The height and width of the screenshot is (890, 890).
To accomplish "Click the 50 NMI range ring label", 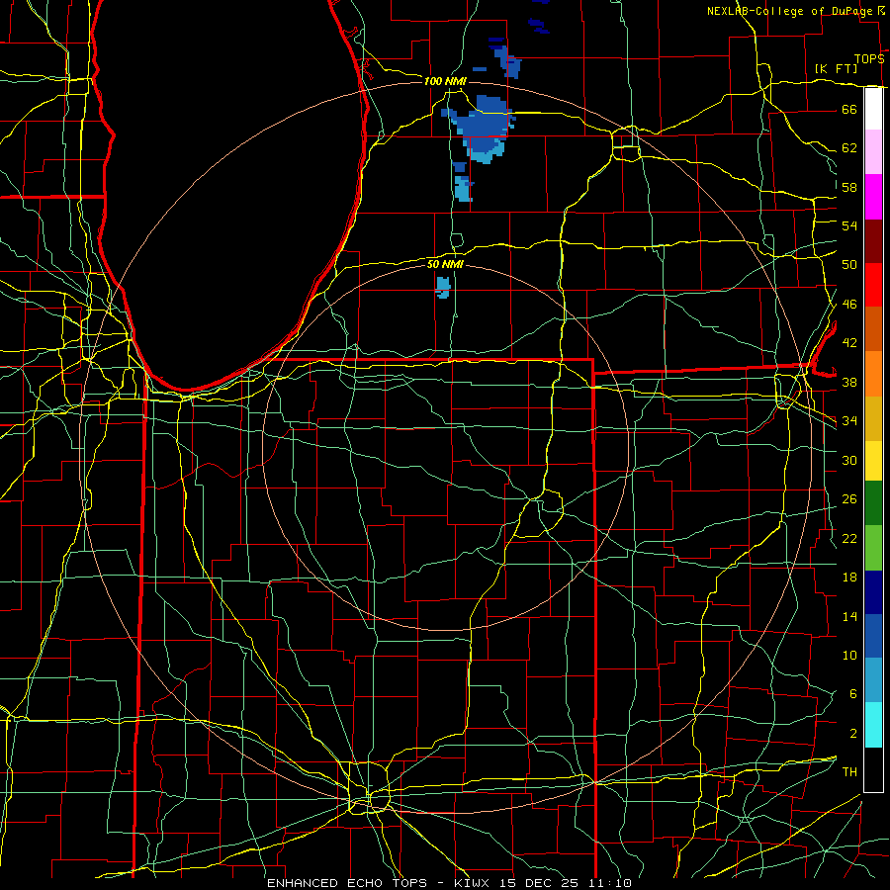I will pos(445,264).
